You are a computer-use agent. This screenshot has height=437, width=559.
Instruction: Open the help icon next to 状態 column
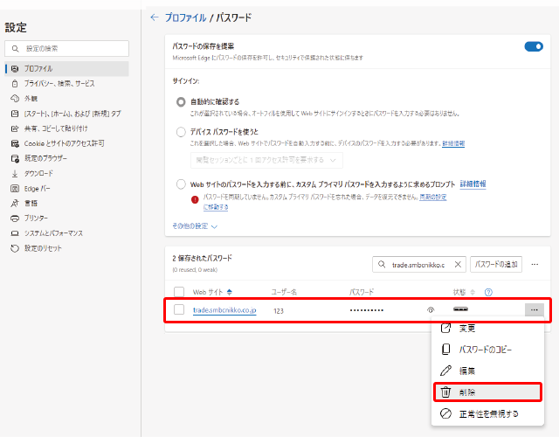488,292
